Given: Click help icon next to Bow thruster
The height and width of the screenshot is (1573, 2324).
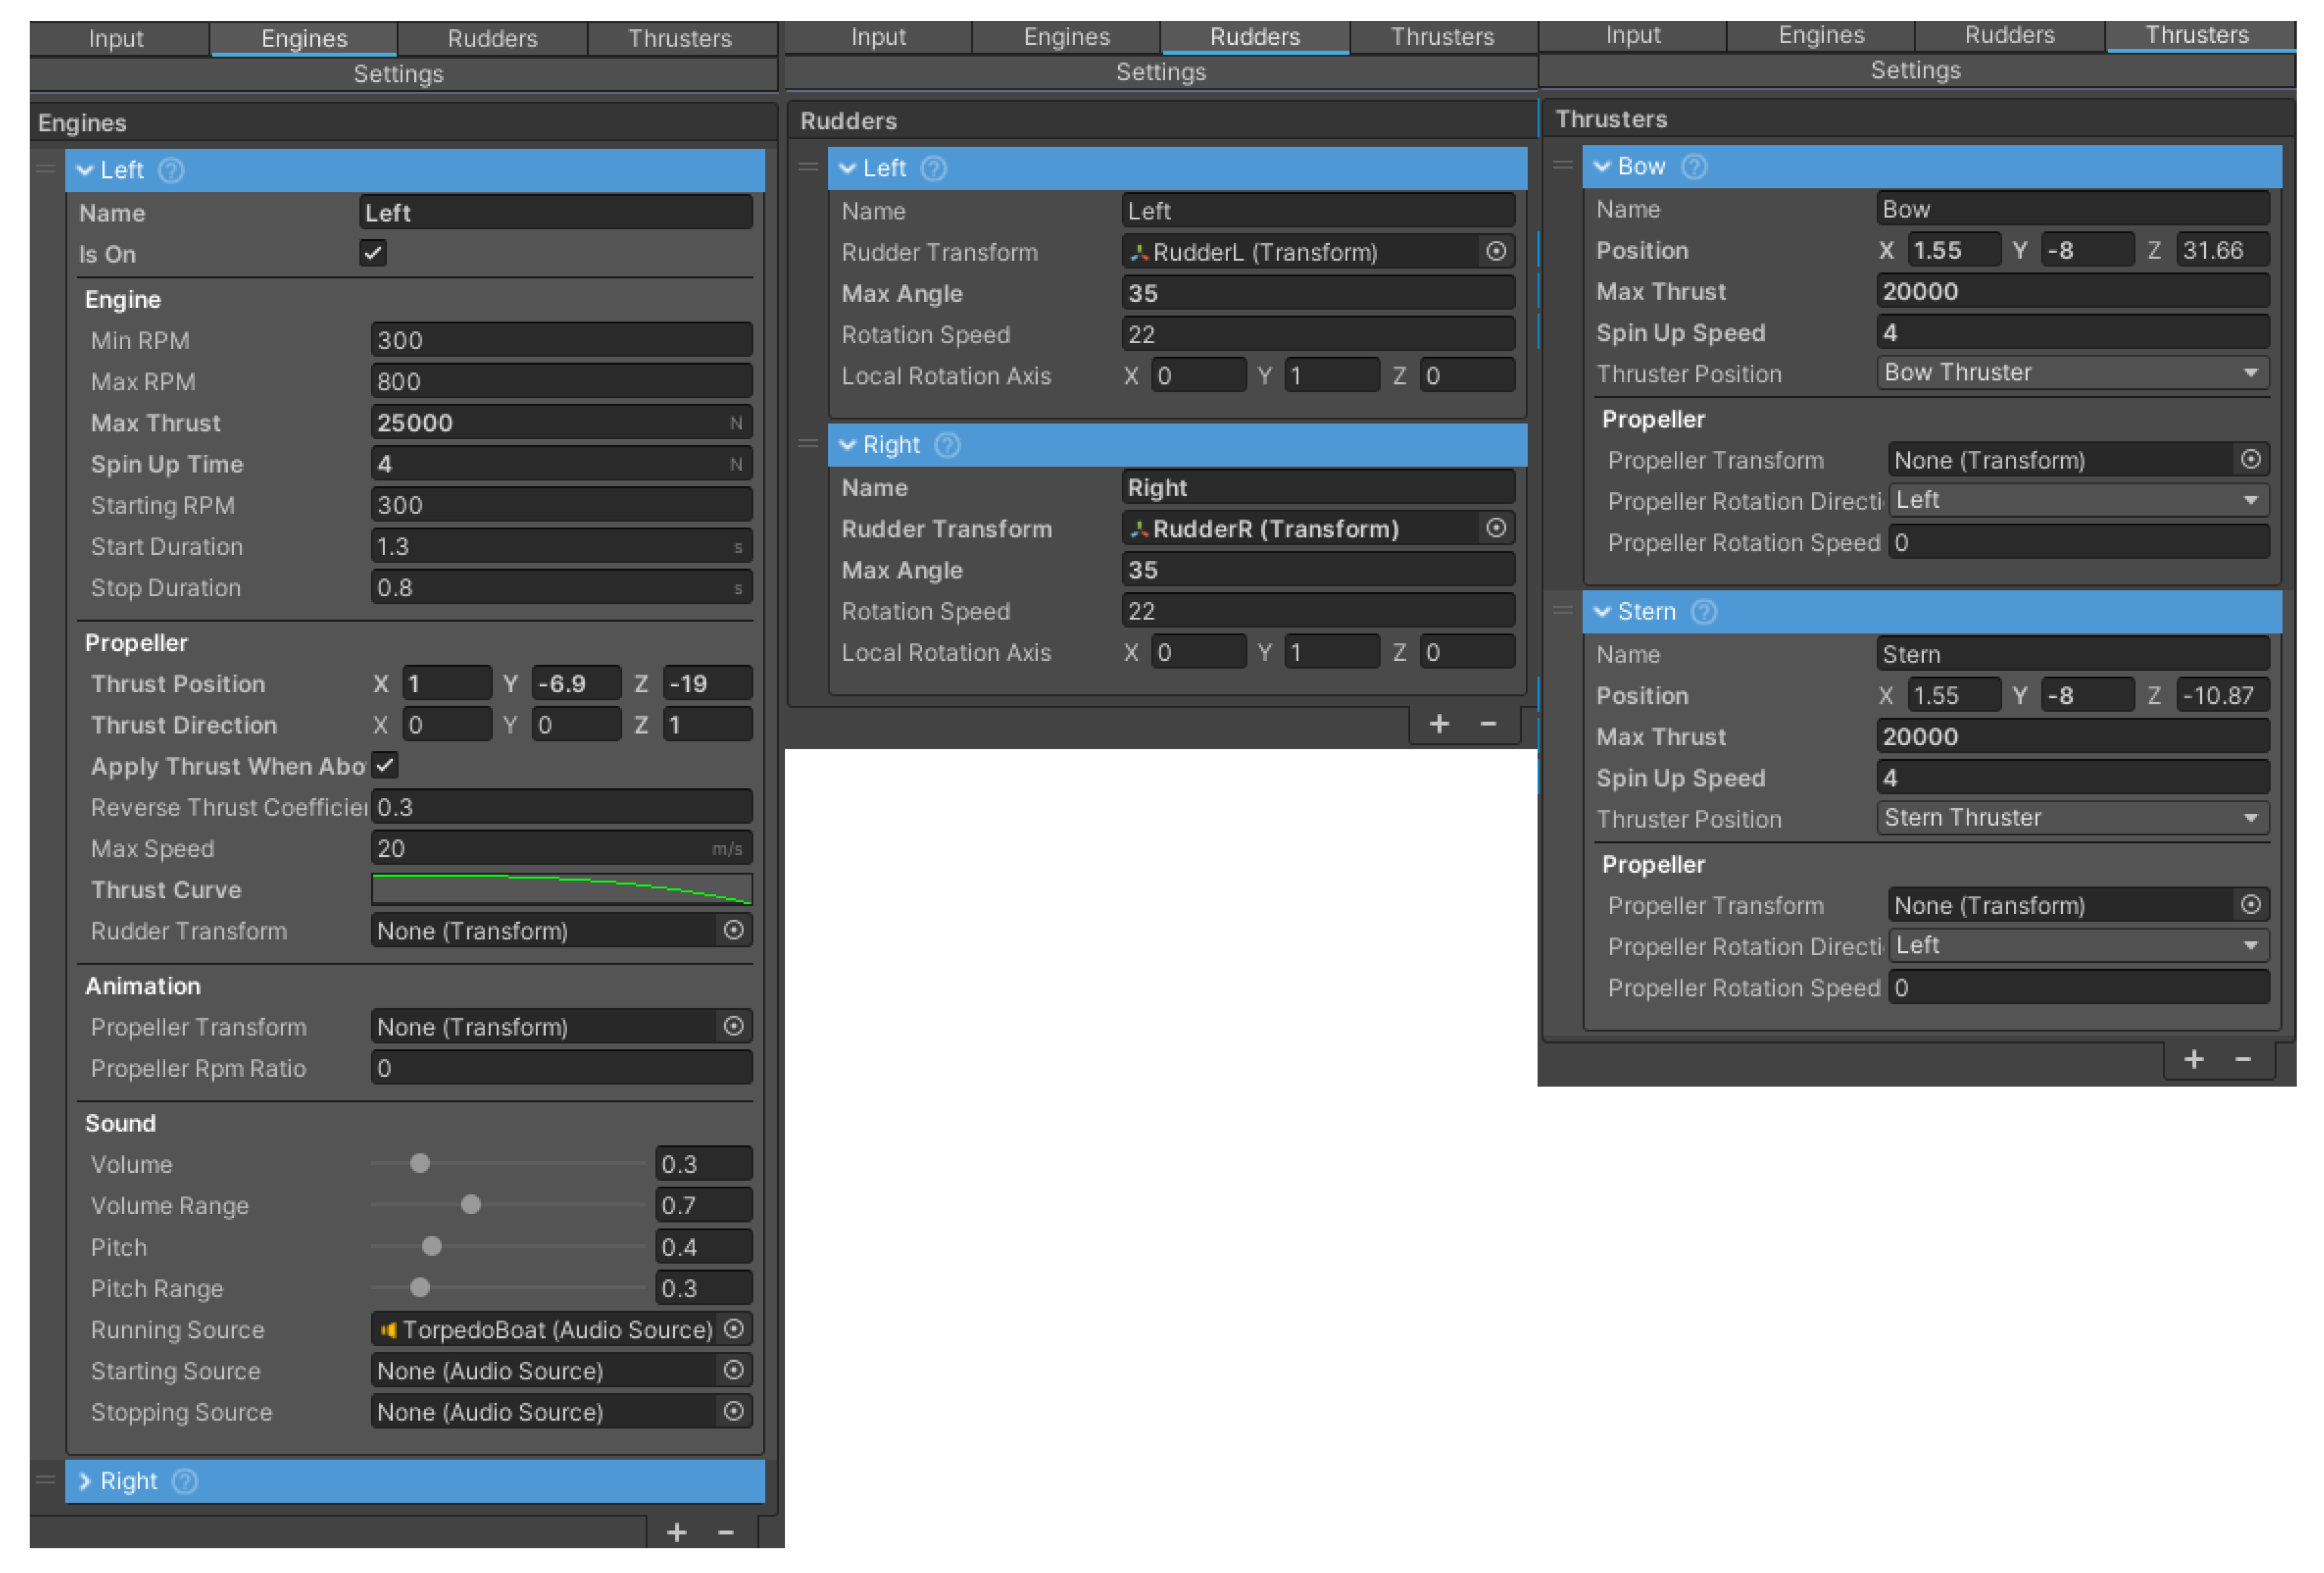Looking at the screenshot, I should coord(1693,166).
